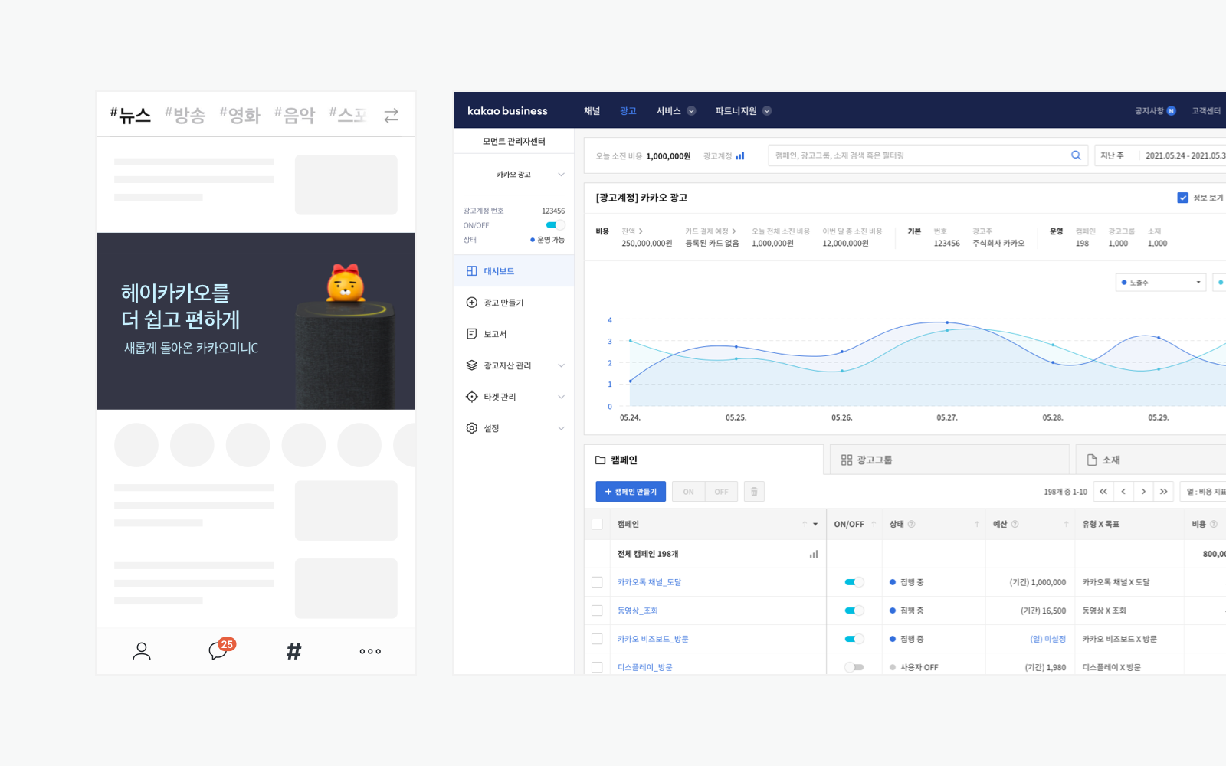Screen dimensions: 1226x766
Task: Expand the 설정 sidebar section
Action: point(561,428)
